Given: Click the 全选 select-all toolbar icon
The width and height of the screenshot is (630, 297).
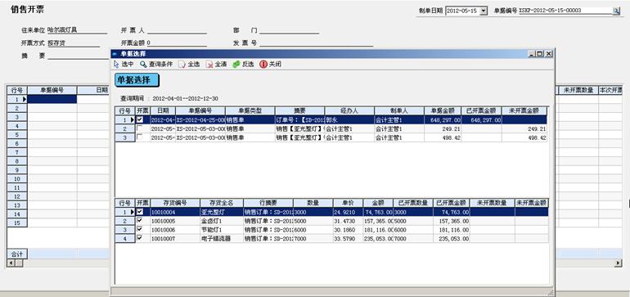Looking at the screenshot, I should coord(182,64).
